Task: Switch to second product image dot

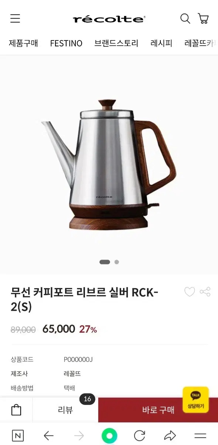Action: click(117, 262)
